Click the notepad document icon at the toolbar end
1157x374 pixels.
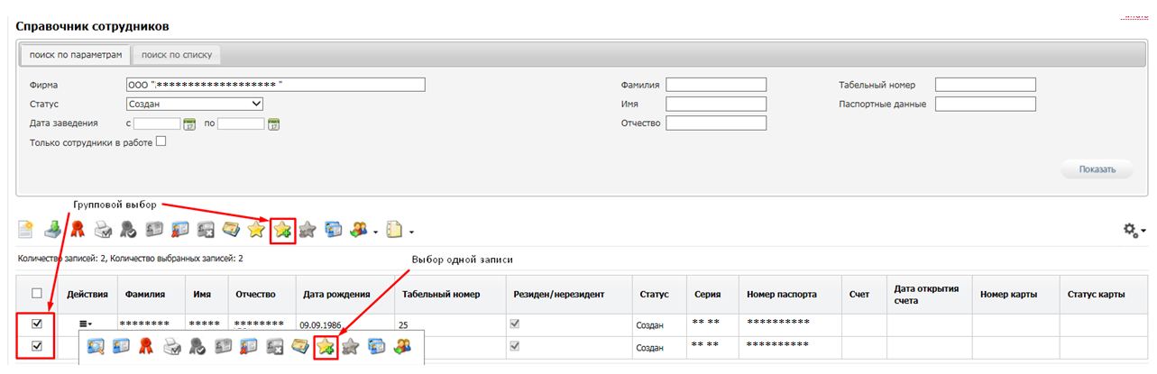(x=395, y=229)
